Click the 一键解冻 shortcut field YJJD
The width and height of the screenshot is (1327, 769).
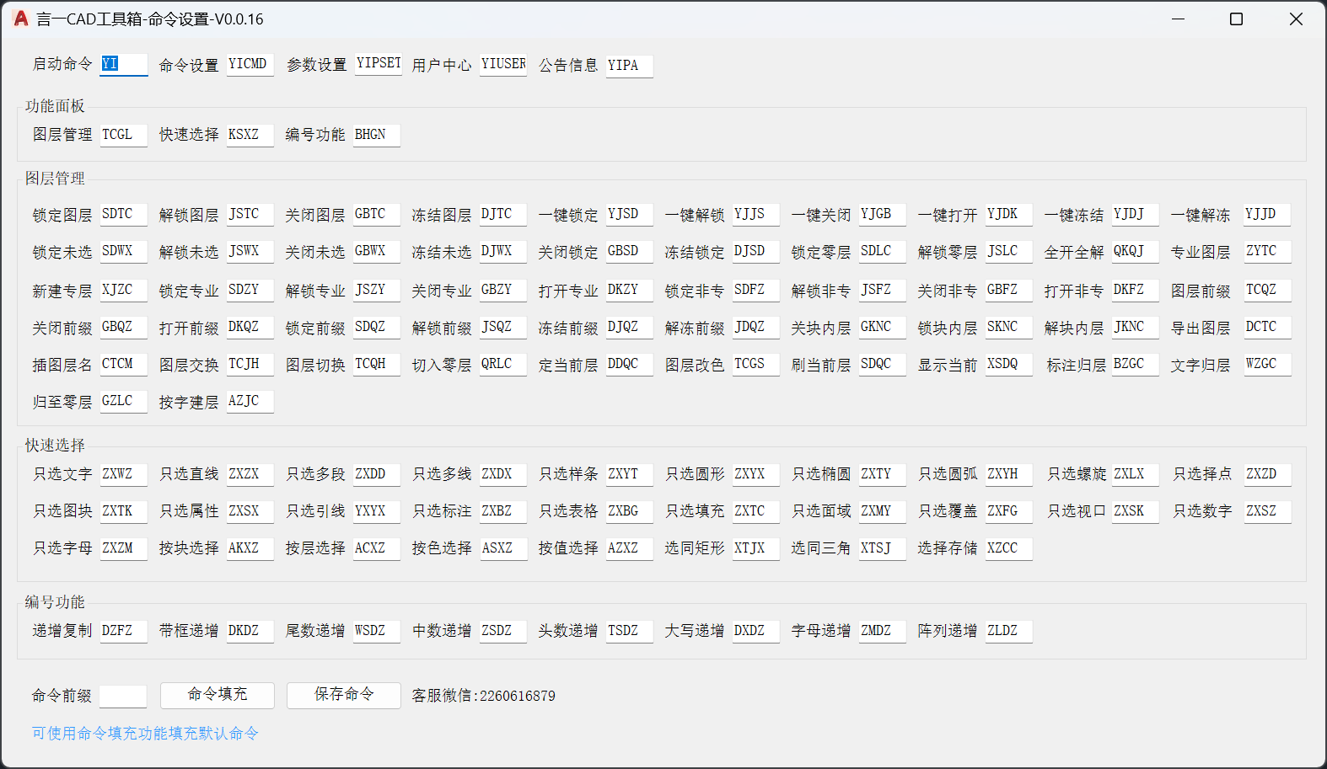pos(1266,214)
